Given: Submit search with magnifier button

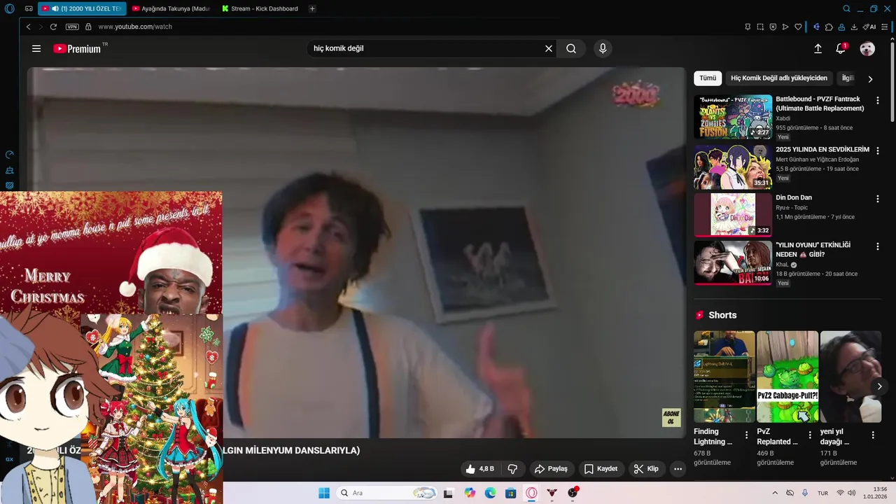Looking at the screenshot, I should 571,48.
